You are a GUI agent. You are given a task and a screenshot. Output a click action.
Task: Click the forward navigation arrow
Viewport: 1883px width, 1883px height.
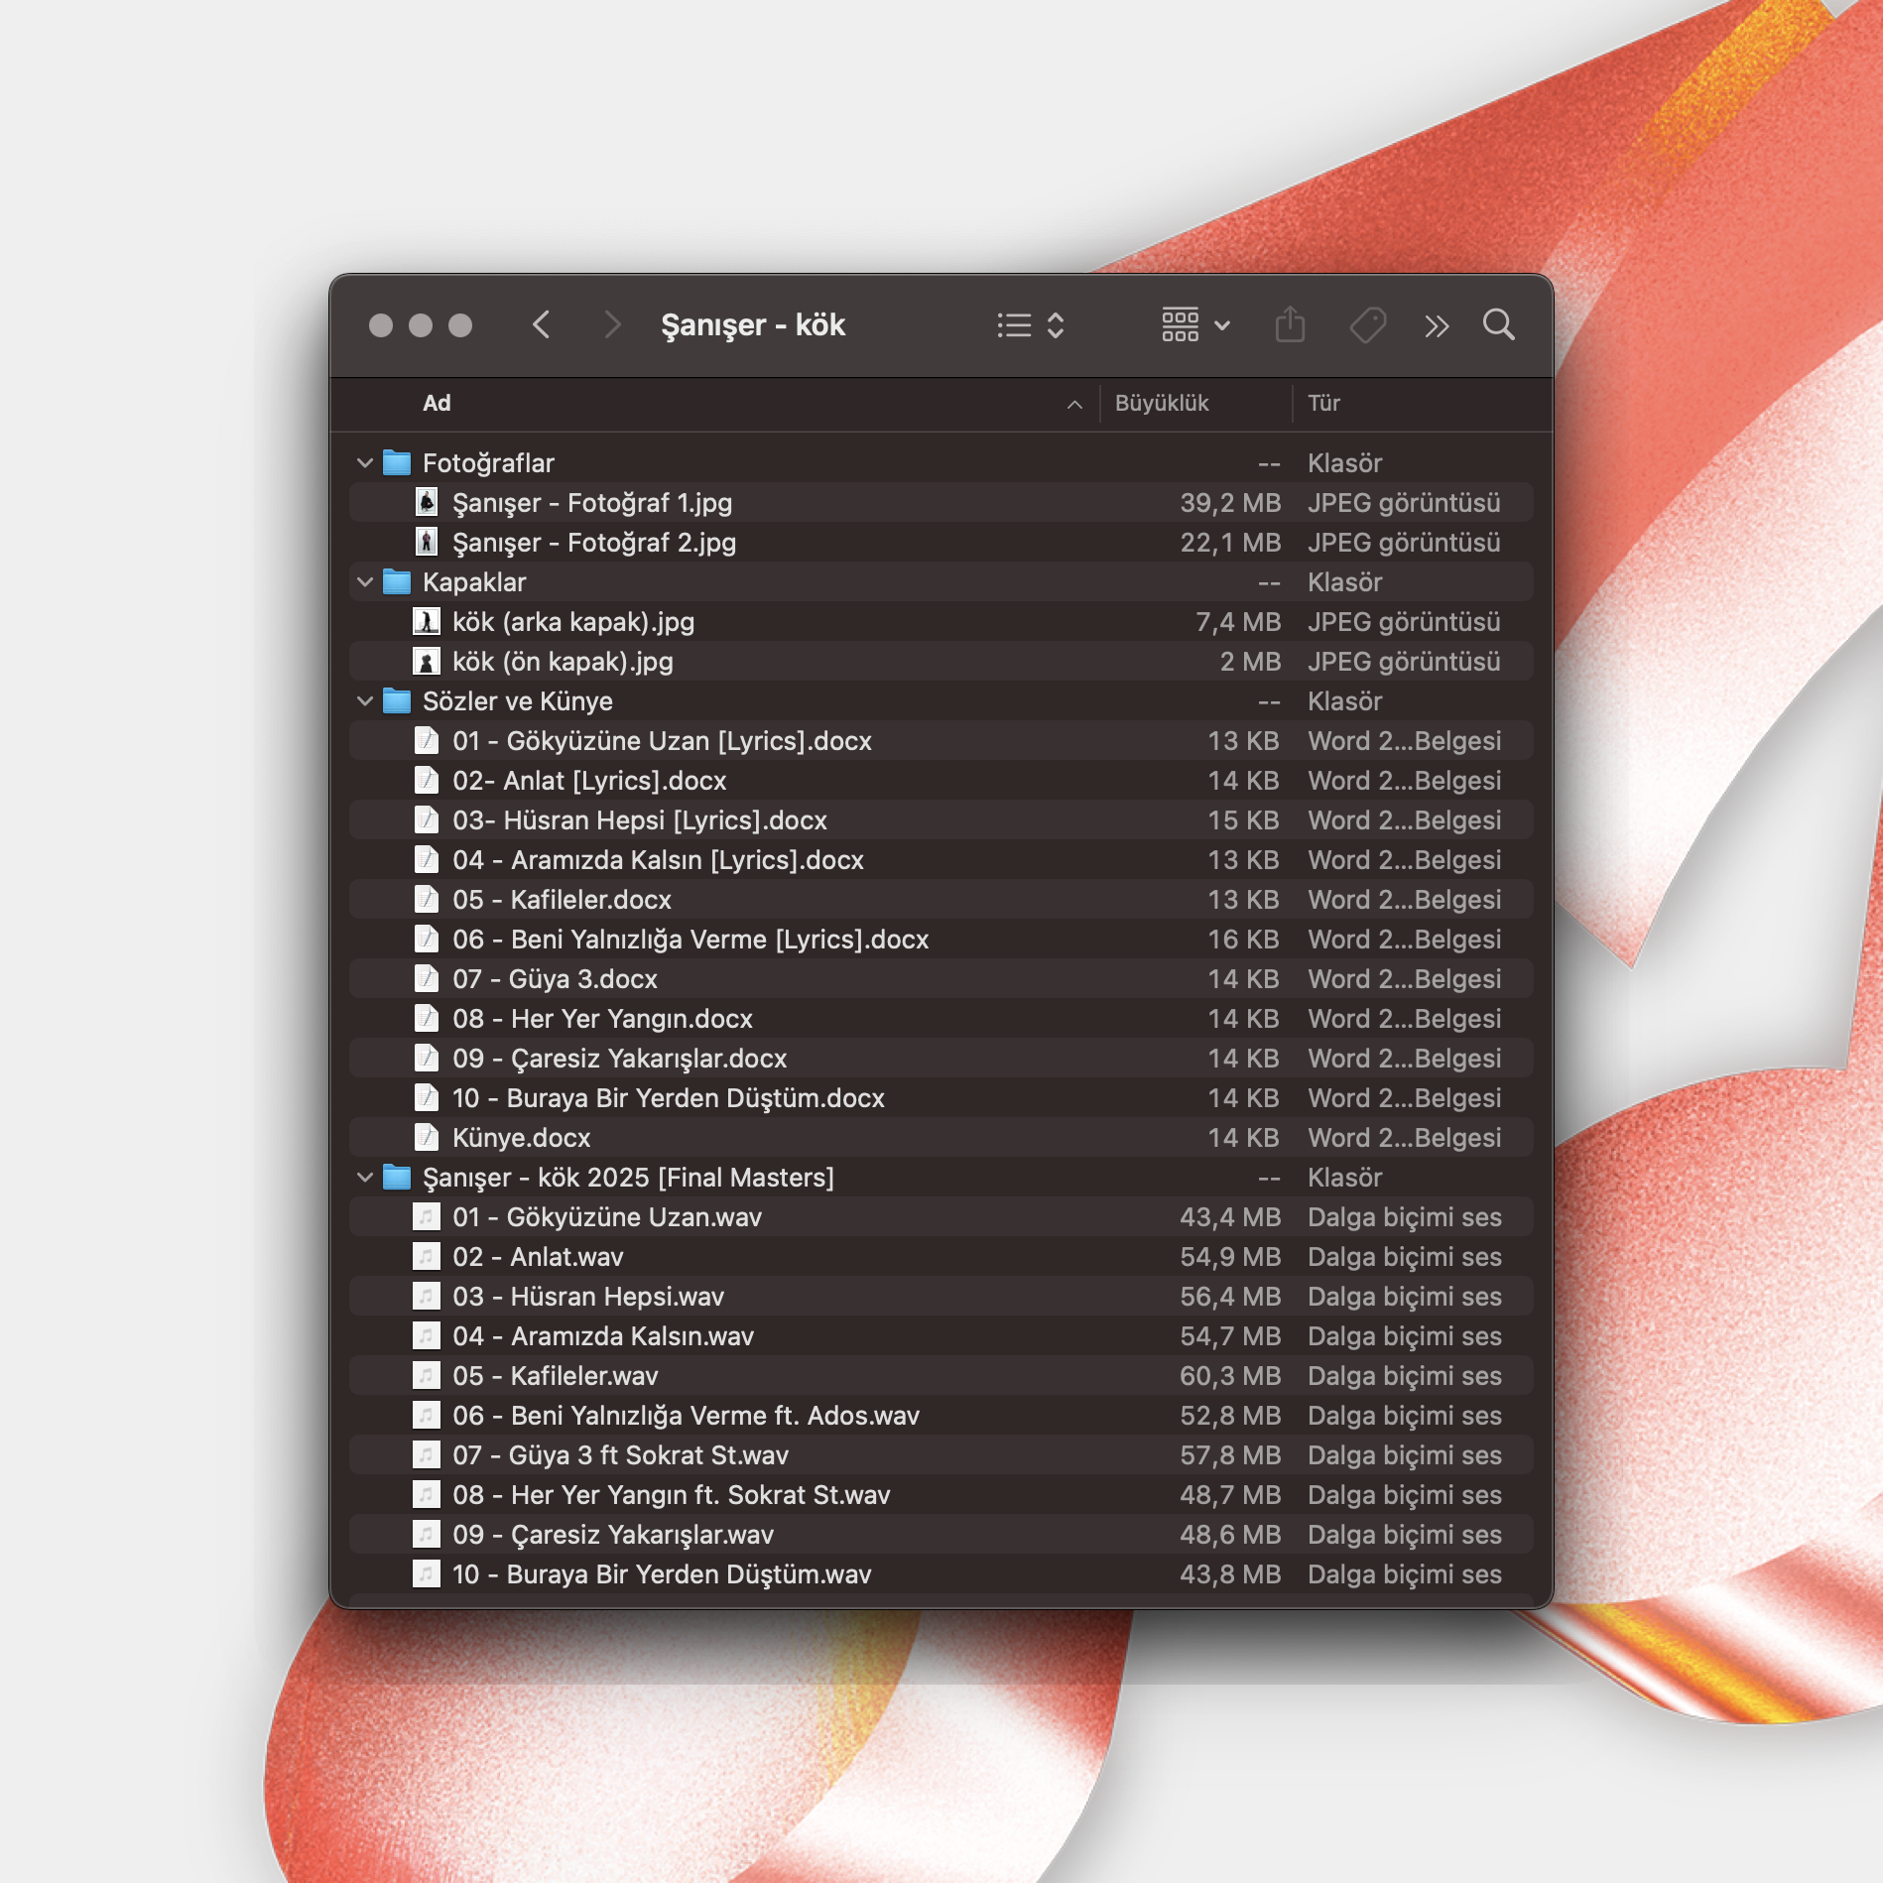point(612,325)
